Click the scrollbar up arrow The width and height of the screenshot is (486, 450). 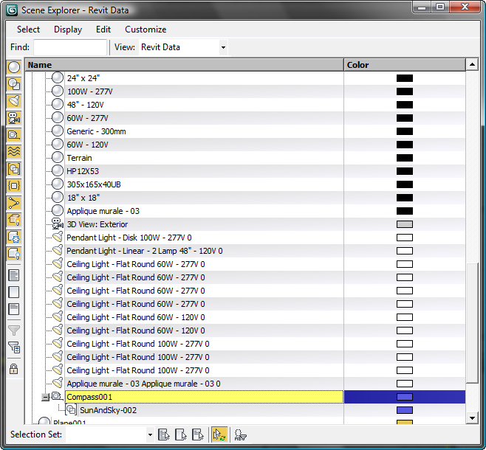[472, 65]
